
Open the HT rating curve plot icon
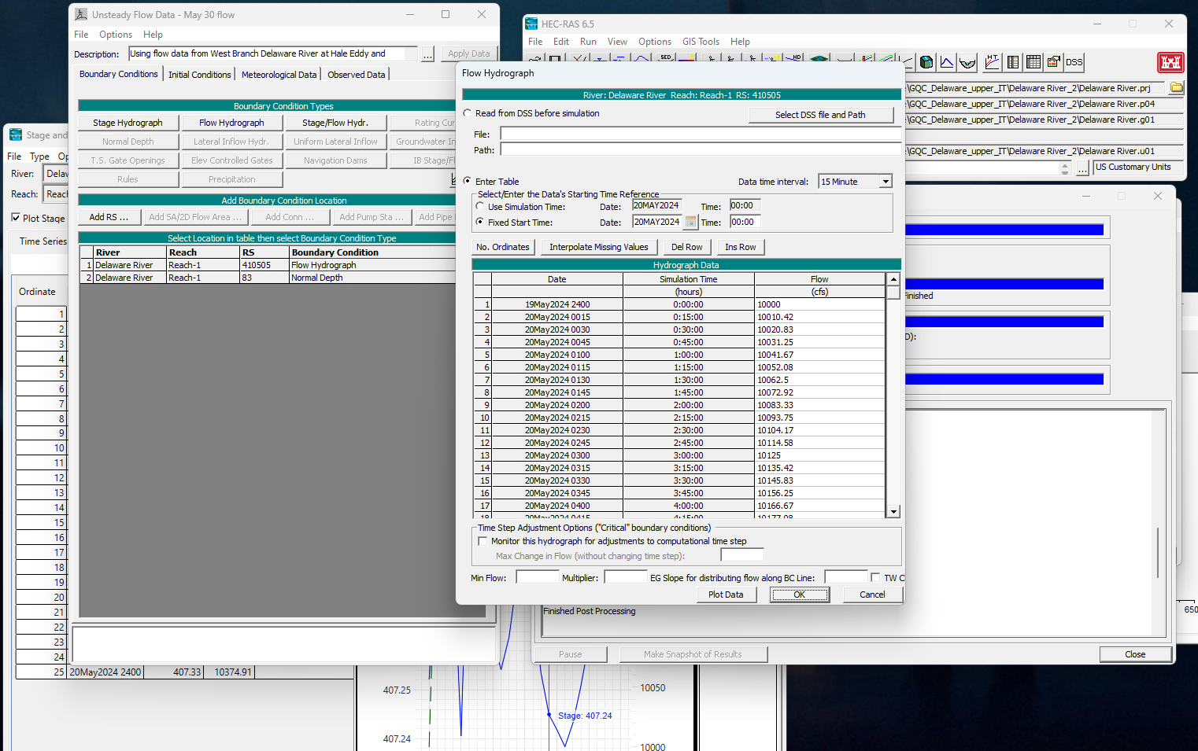(992, 62)
